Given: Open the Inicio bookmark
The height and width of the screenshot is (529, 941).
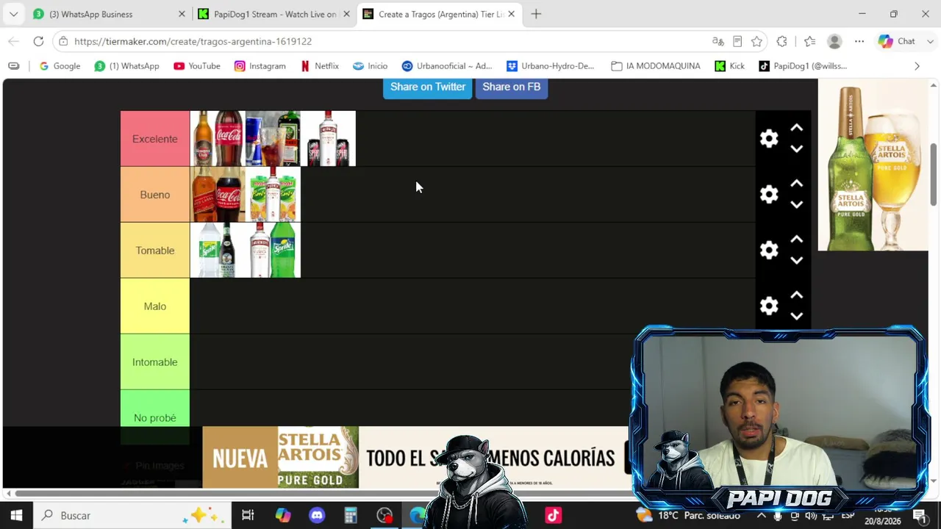Looking at the screenshot, I should (x=370, y=66).
